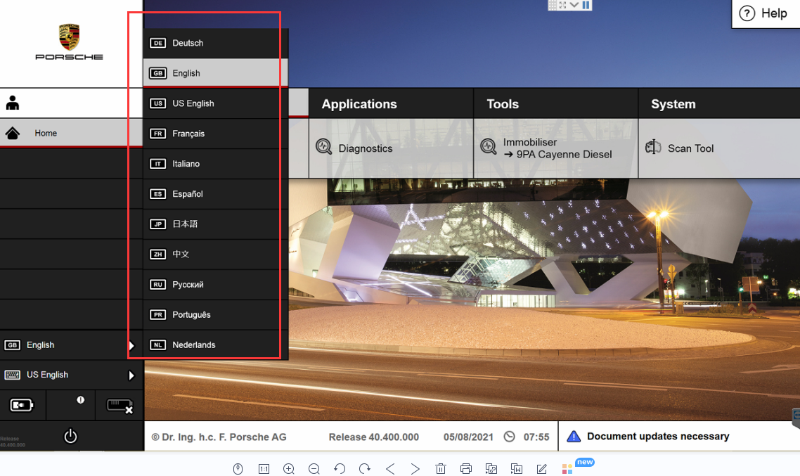The image size is (800, 476).
Task: Select Deutsch from the language list
Action: pos(188,44)
